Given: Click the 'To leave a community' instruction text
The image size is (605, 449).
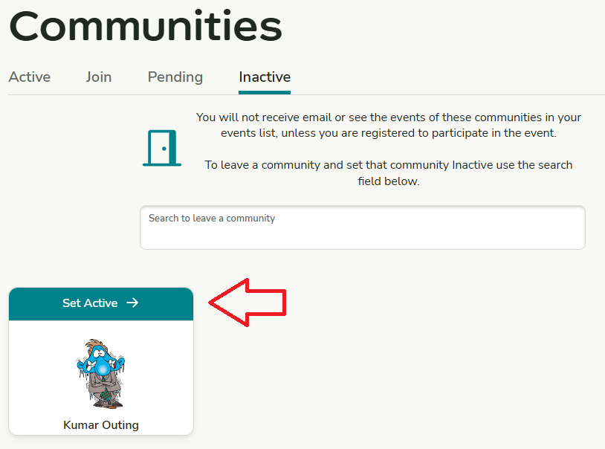Looking at the screenshot, I should tap(389, 172).
